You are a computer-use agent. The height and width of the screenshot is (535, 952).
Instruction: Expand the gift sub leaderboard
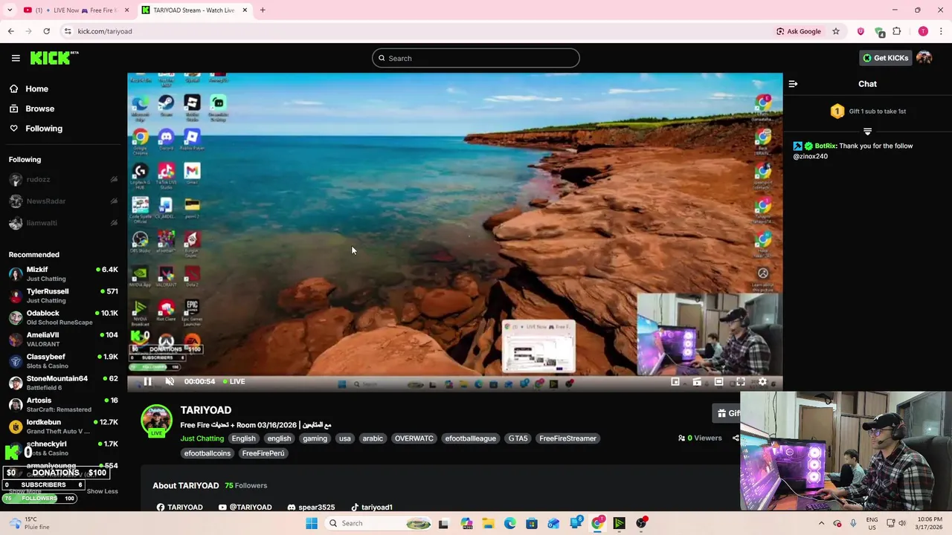867,132
